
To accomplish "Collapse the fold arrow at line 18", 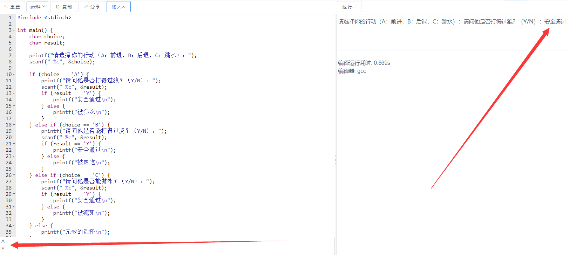I will pyautogui.click(x=14, y=125).
